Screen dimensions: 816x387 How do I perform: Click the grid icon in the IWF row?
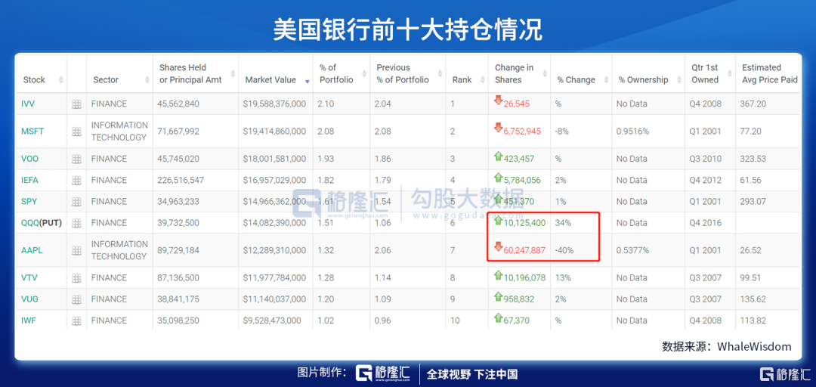(76, 320)
